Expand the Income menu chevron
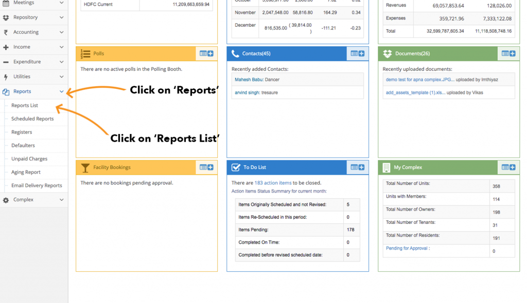527x303 pixels. coord(62,47)
